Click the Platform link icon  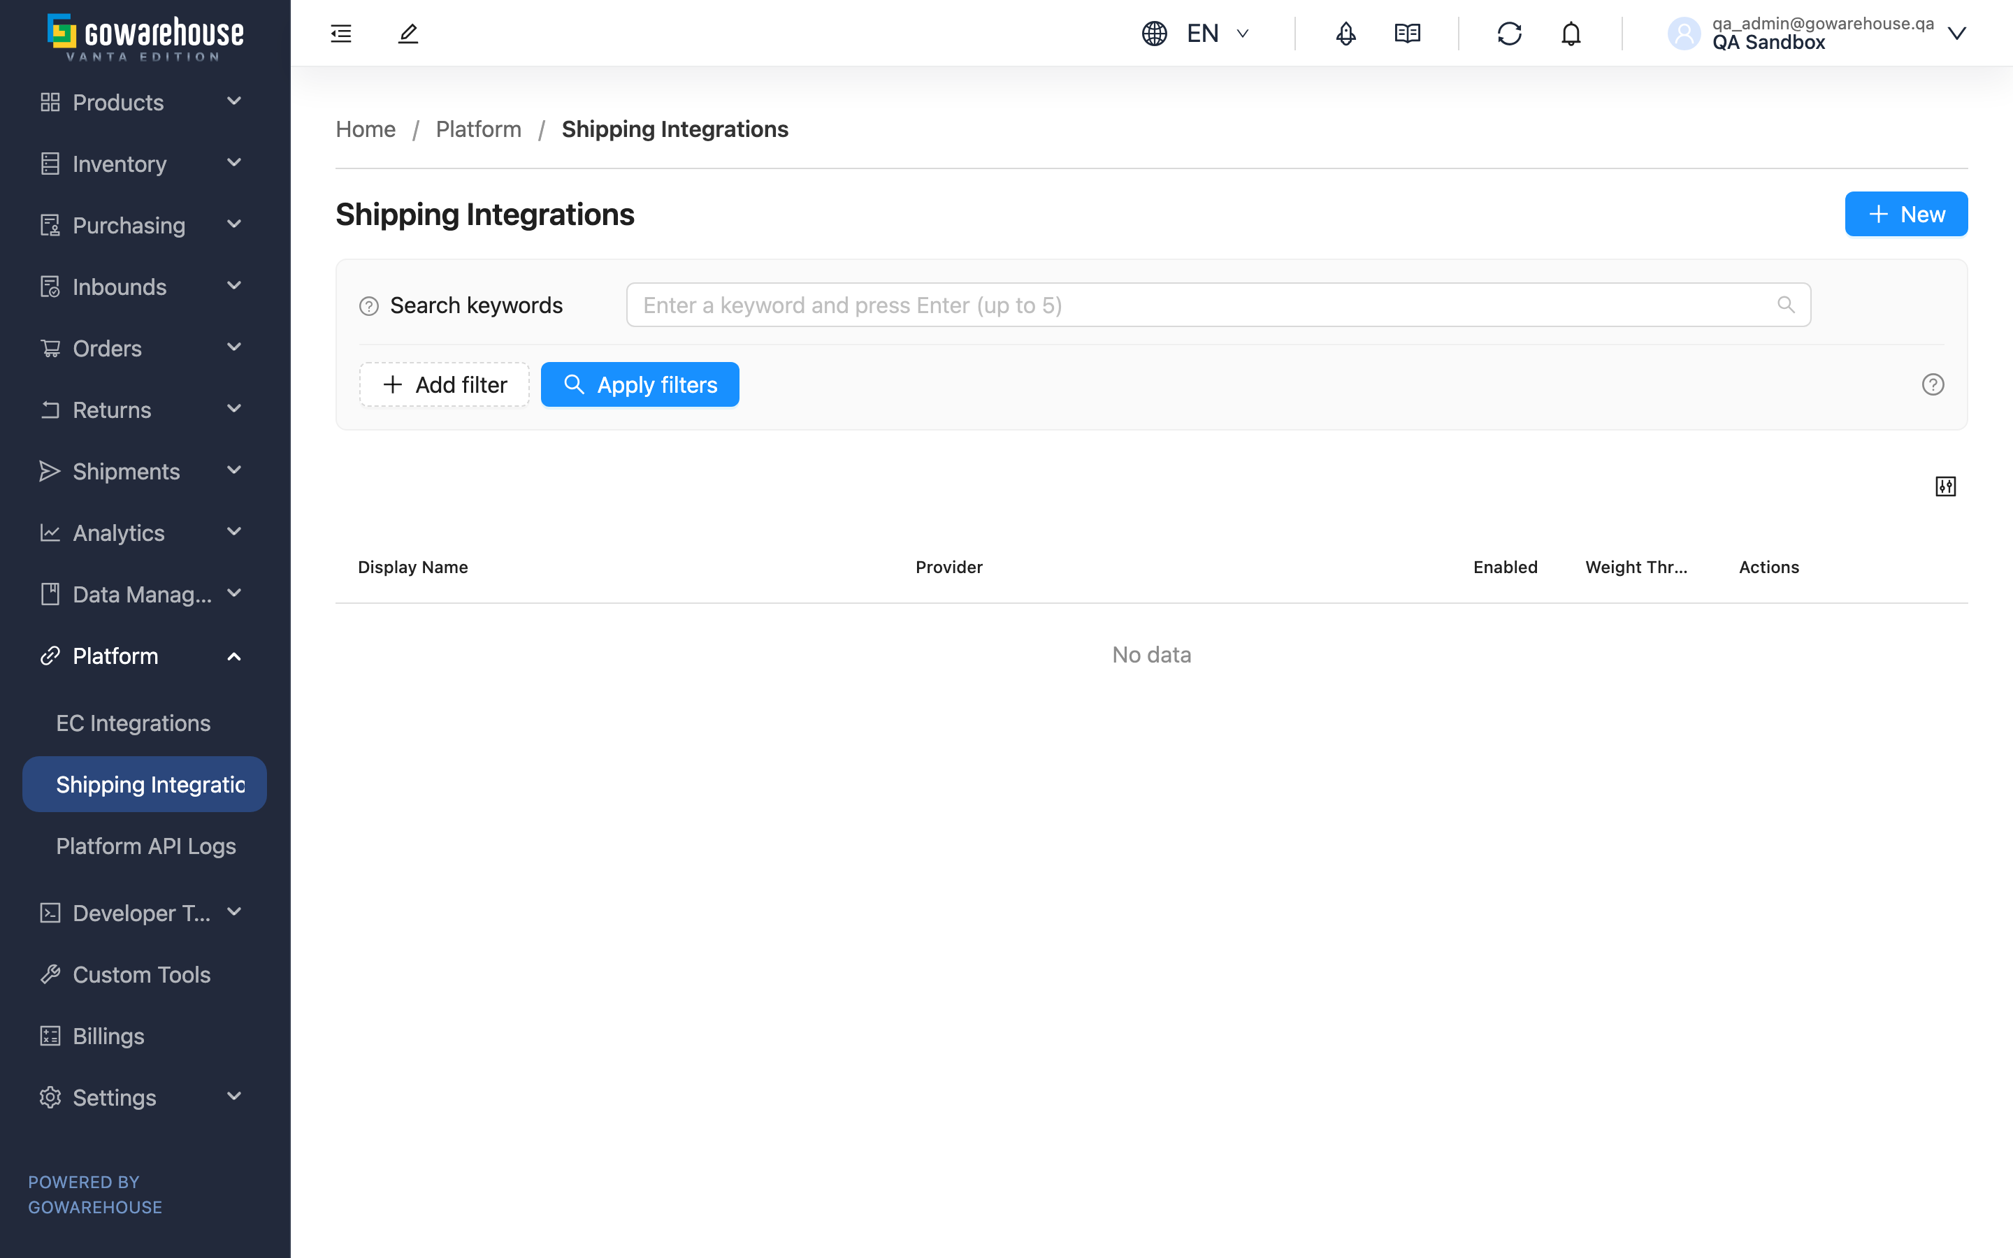(50, 656)
